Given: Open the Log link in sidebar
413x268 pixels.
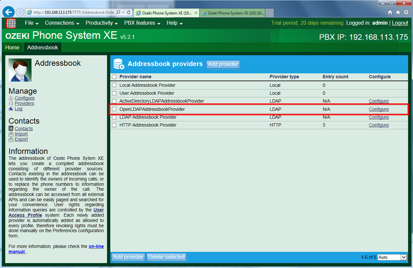Looking at the screenshot, I should [x=18, y=109].
